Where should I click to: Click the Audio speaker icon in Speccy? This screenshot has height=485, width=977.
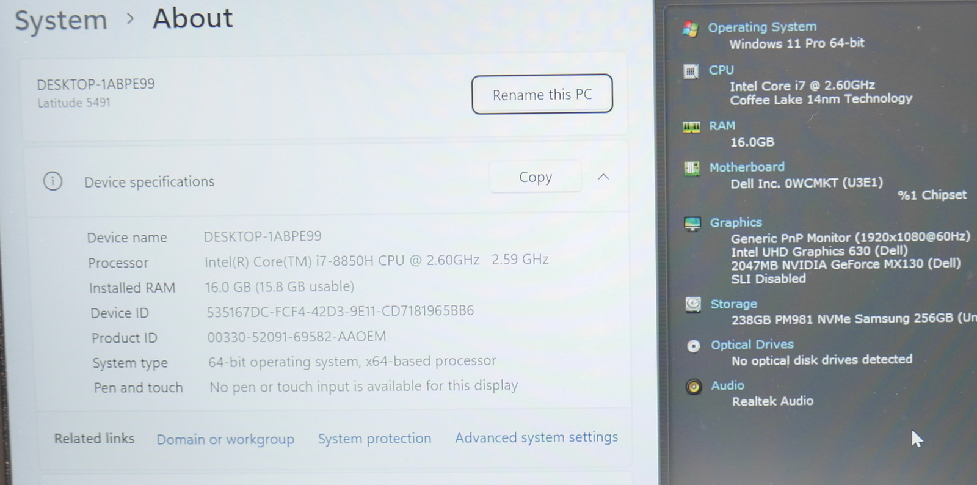click(694, 387)
